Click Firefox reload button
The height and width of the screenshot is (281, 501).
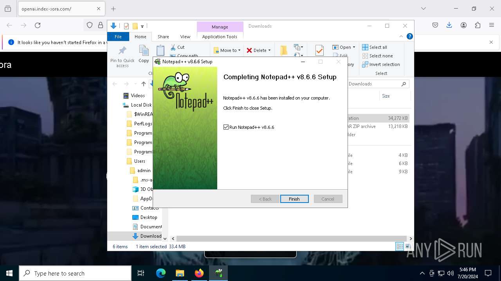tap(38, 25)
